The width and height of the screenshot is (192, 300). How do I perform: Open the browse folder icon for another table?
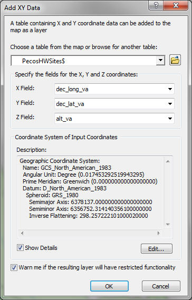pyautogui.click(x=175, y=60)
